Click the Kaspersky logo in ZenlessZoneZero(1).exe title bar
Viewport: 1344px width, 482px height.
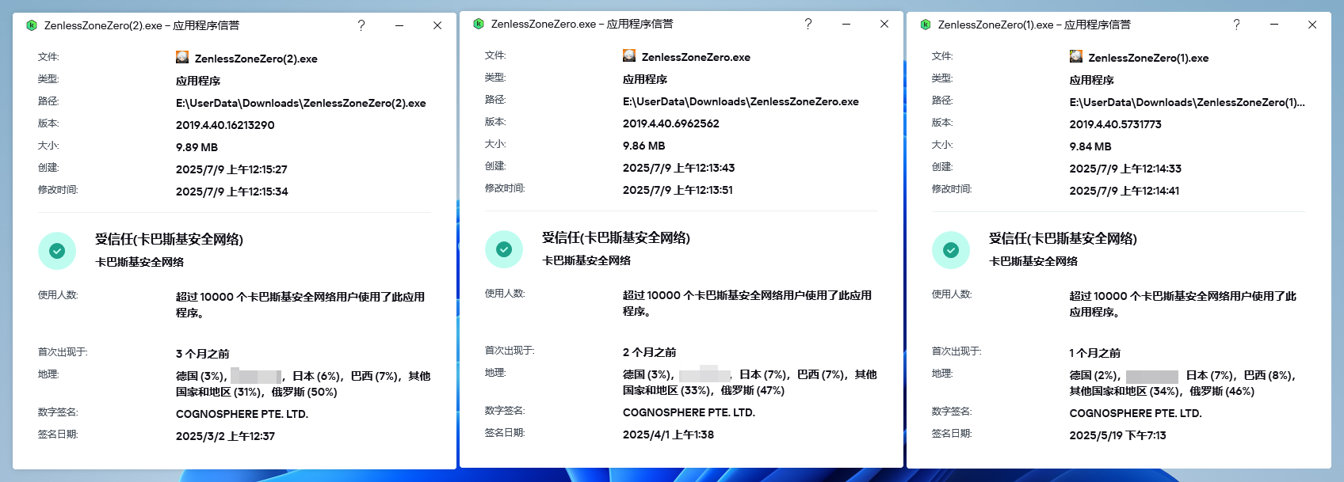pos(926,25)
